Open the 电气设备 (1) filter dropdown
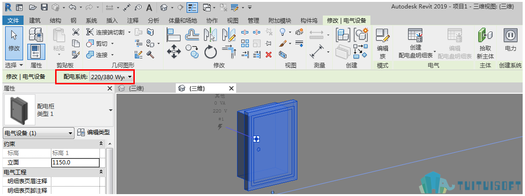This screenshot has height=196, width=525. (x=38, y=133)
